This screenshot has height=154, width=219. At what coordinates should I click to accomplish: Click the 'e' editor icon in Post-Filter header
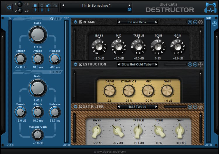[x=200, y=107]
